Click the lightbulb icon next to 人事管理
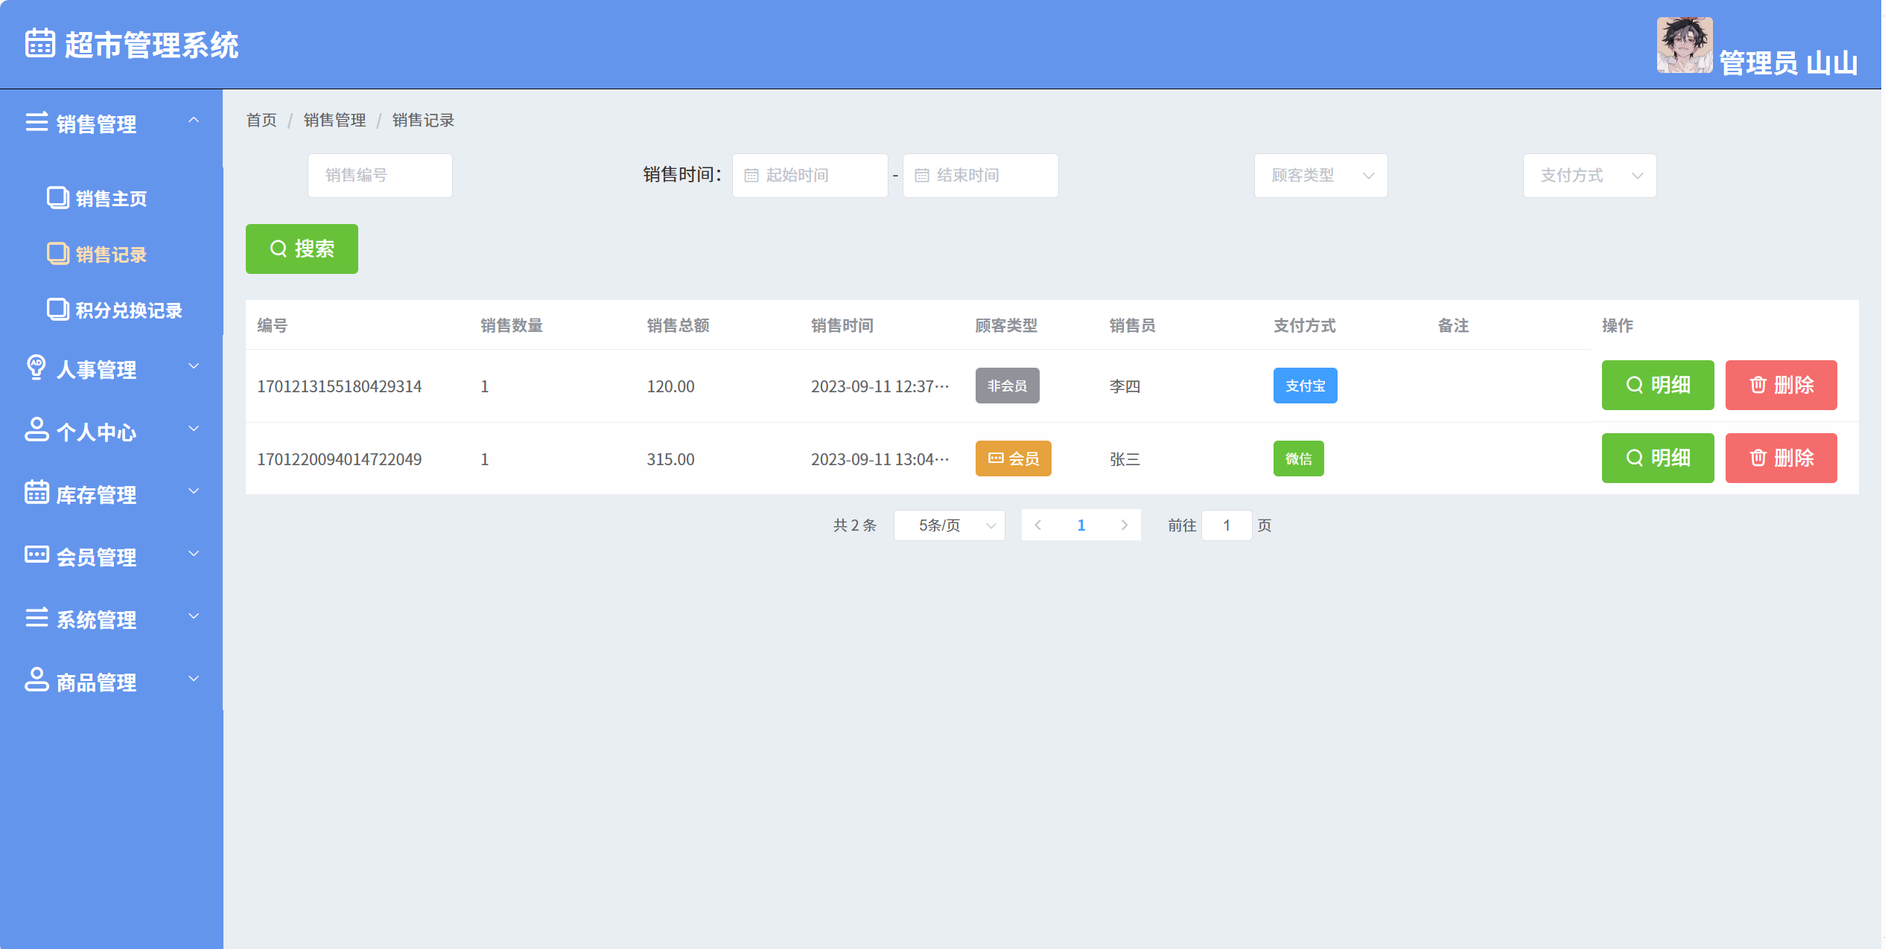 coord(36,368)
